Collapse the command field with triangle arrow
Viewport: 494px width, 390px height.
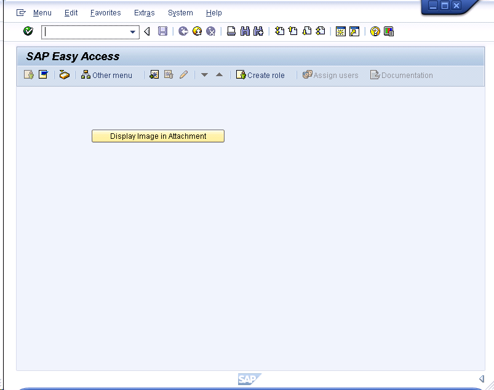point(147,31)
